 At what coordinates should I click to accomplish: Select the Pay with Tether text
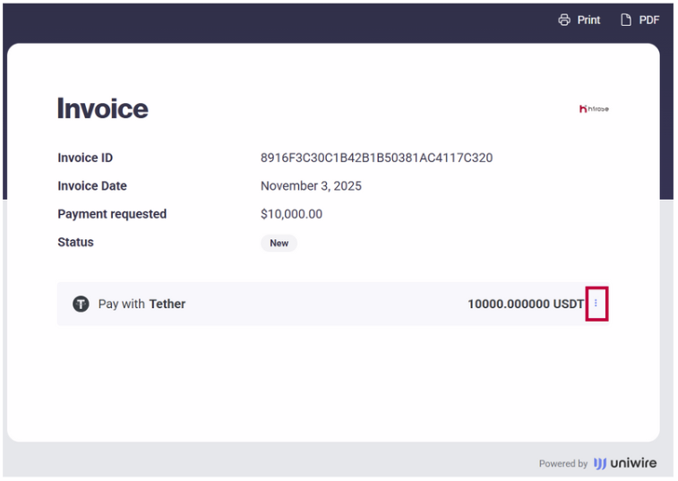pyautogui.click(x=142, y=304)
